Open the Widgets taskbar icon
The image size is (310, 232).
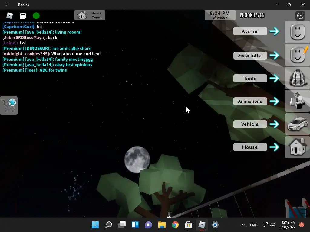coord(135,225)
